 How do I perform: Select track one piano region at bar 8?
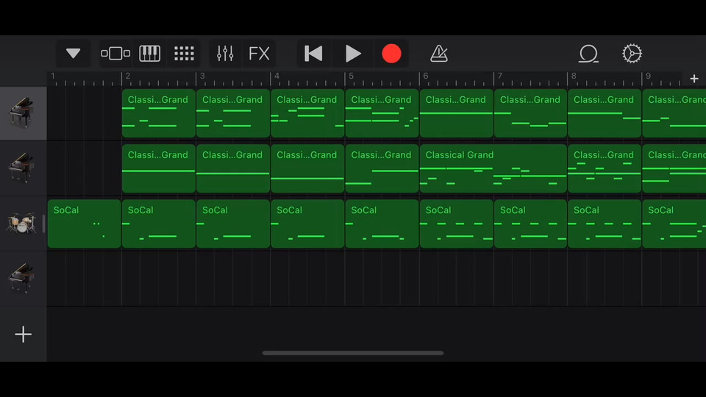[x=605, y=113]
